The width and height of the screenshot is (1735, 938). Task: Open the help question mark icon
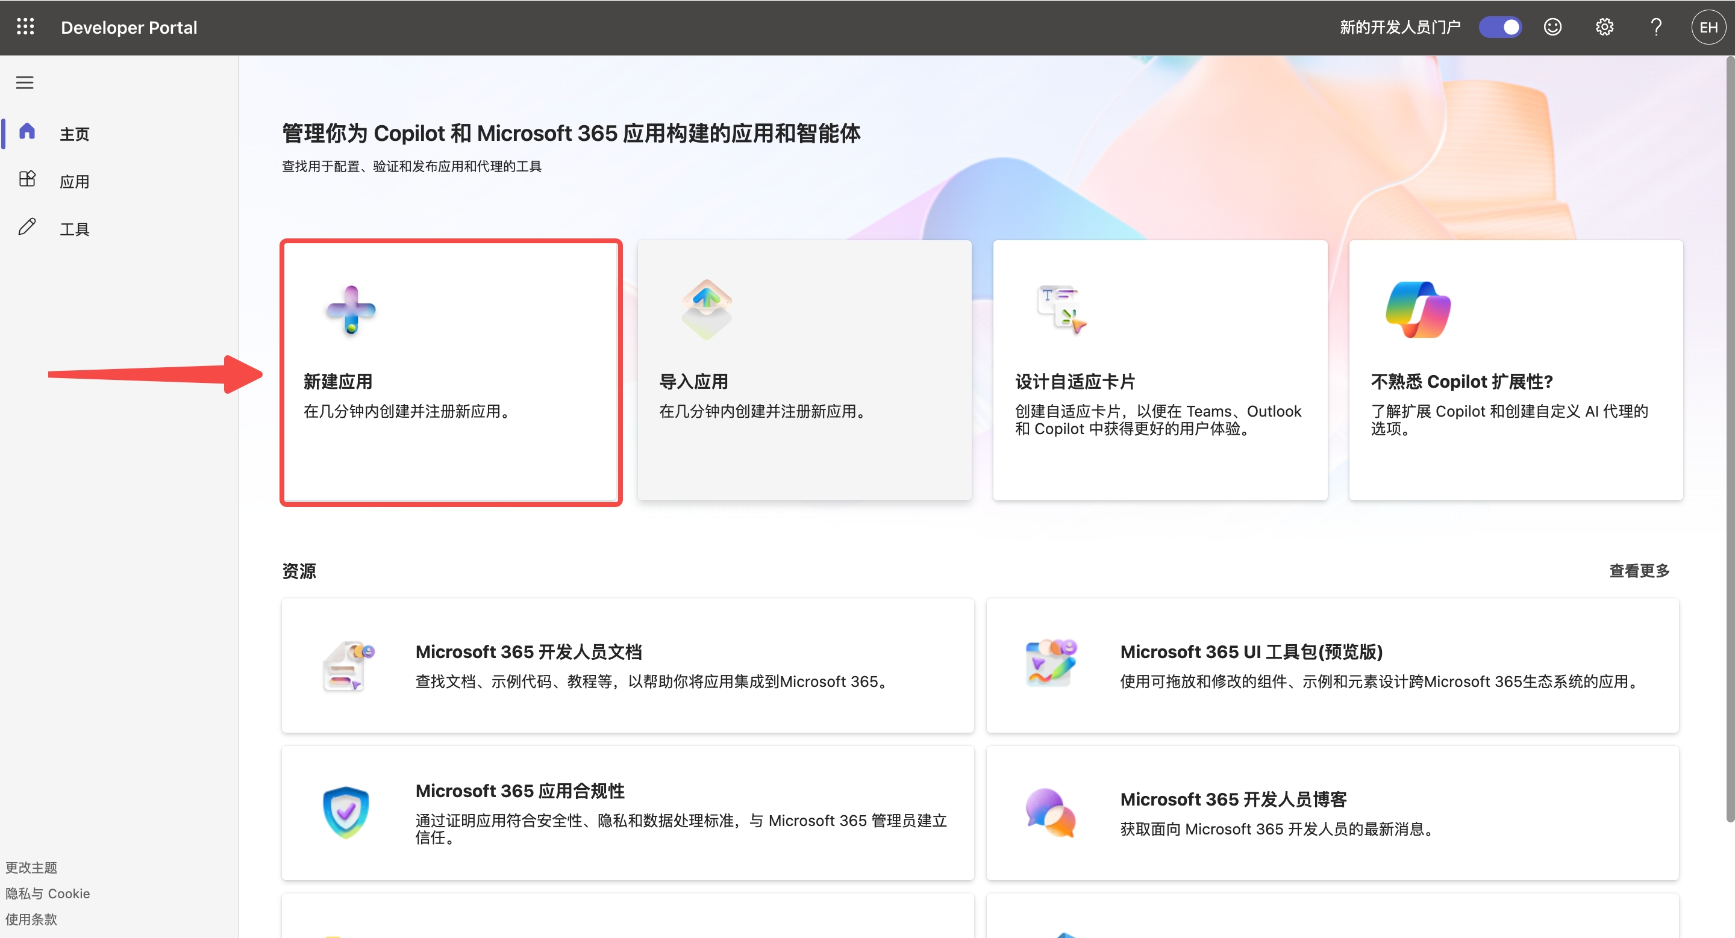(x=1656, y=27)
